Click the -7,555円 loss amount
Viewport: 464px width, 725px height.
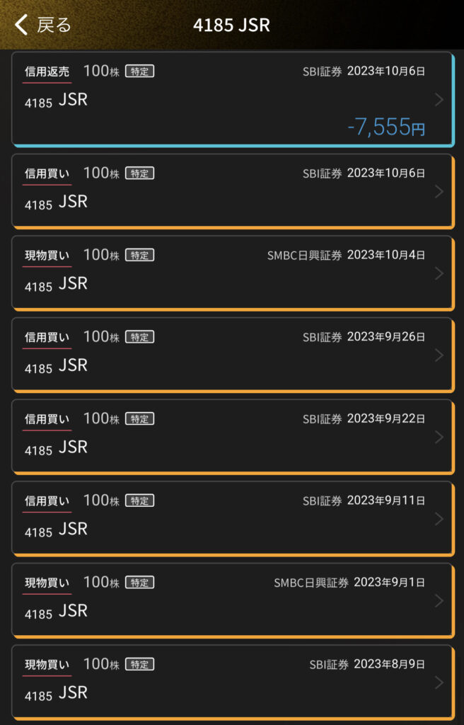click(x=386, y=127)
